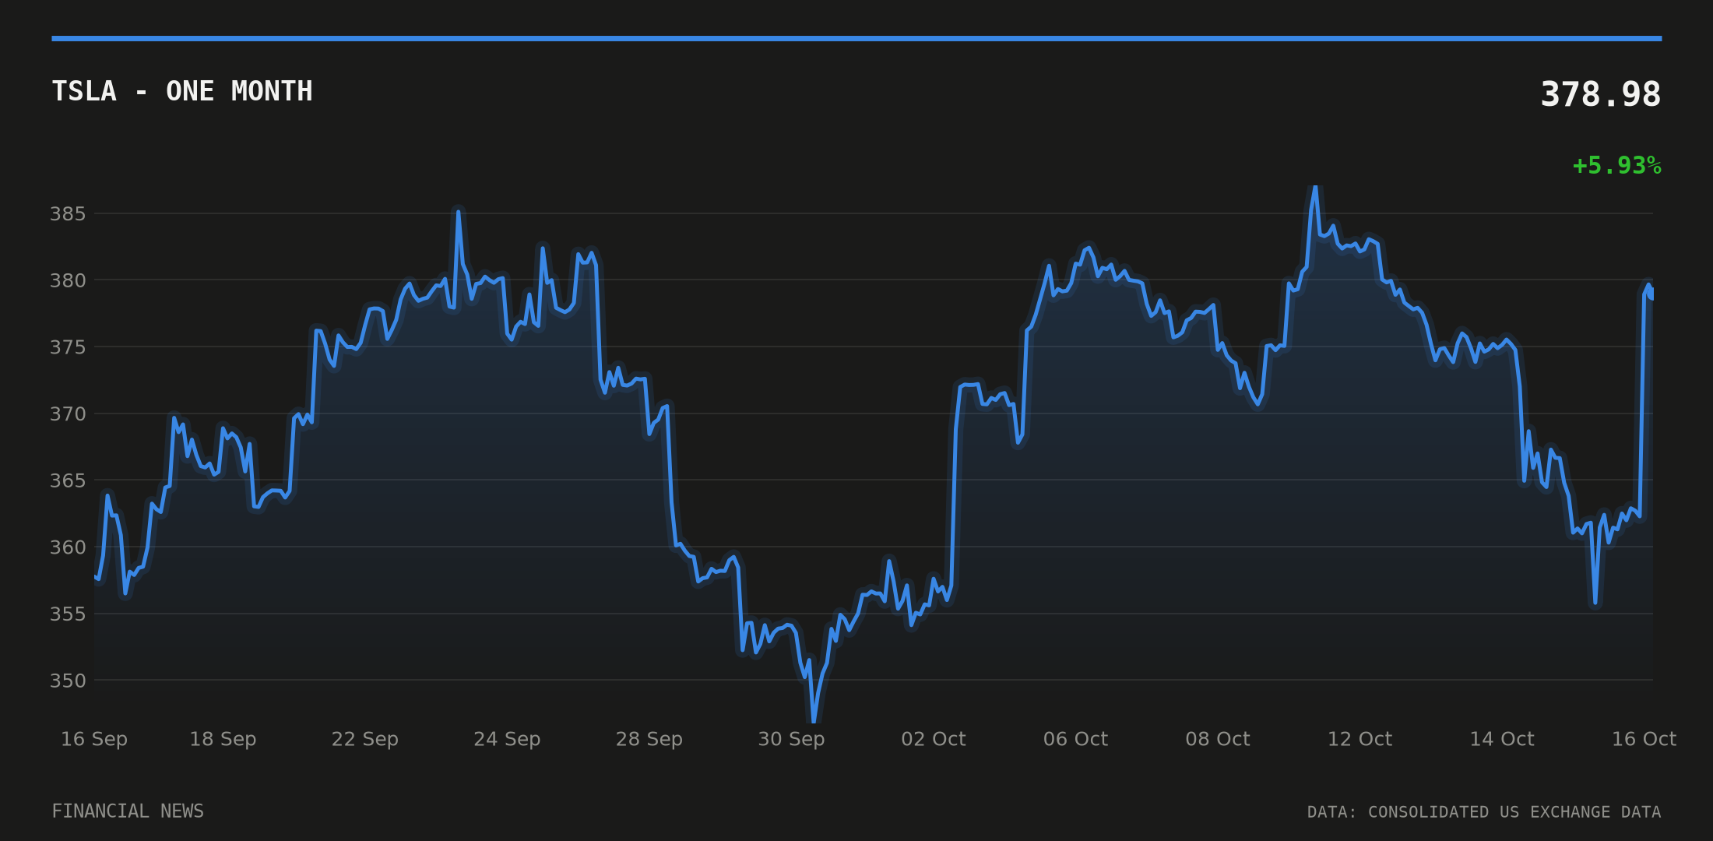Click the 28 Sep date label
1713x841 pixels.
(649, 739)
